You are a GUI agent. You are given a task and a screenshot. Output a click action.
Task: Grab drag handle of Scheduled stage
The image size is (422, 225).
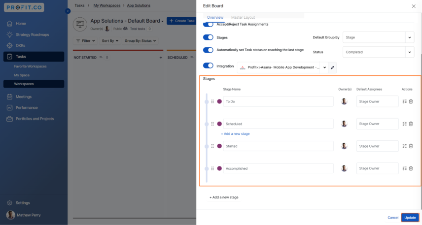(x=212, y=124)
